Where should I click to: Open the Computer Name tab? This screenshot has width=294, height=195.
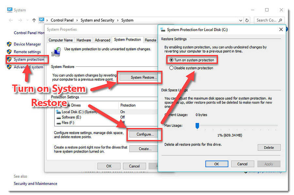(60, 40)
